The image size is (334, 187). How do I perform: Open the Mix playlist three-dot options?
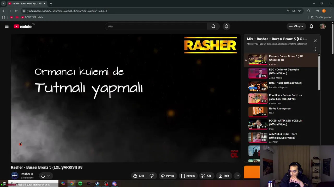click(315, 49)
